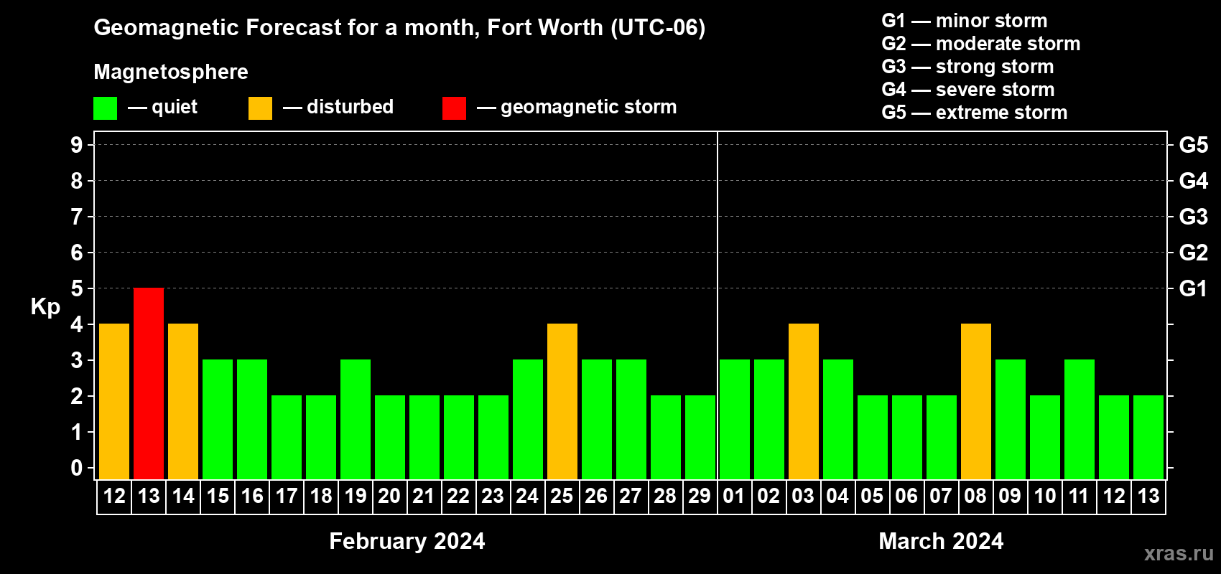Click the date label 12 in February
The height and width of the screenshot is (574, 1221).
pyautogui.click(x=114, y=496)
